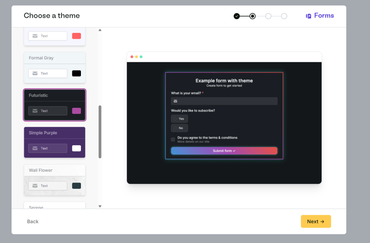Click the Forms logo icon
Image resolution: width=370 pixels, height=243 pixels.
[309, 16]
